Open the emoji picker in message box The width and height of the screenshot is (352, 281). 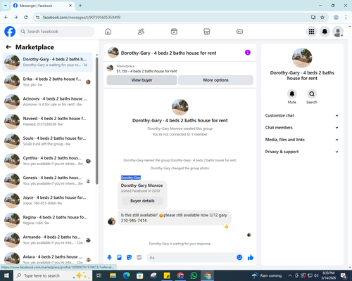[239, 258]
